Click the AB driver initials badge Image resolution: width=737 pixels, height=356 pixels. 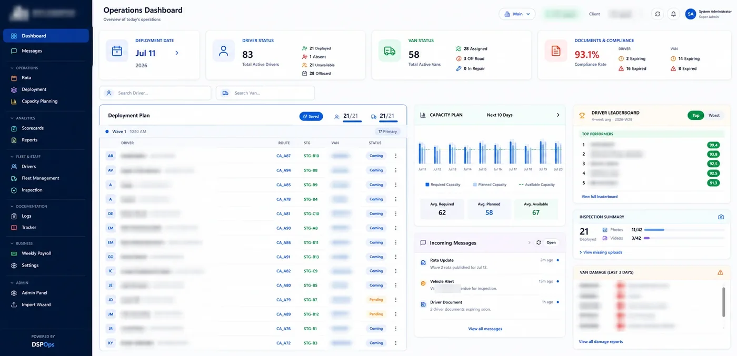point(111,156)
